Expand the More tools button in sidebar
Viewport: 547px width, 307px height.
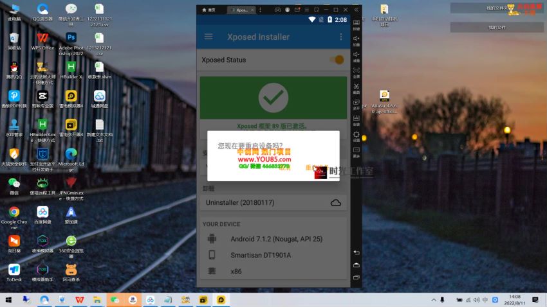point(356,152)
